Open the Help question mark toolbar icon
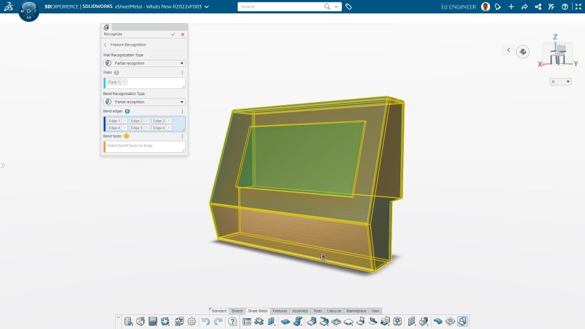The width and height of the screenshot is (585, 329). point(232,321)
